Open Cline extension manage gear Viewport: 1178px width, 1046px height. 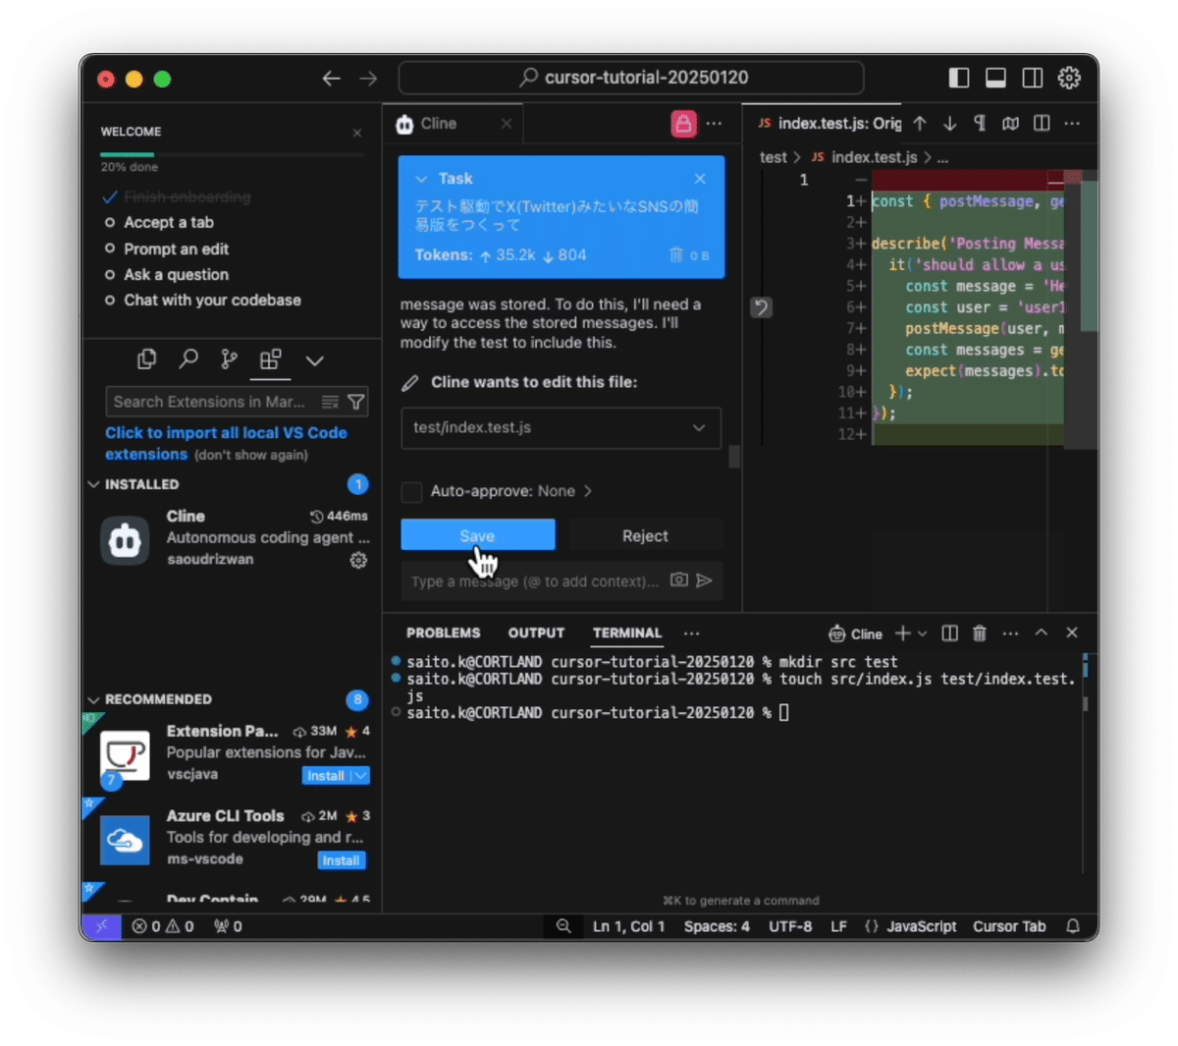click(x=358, y=560)
